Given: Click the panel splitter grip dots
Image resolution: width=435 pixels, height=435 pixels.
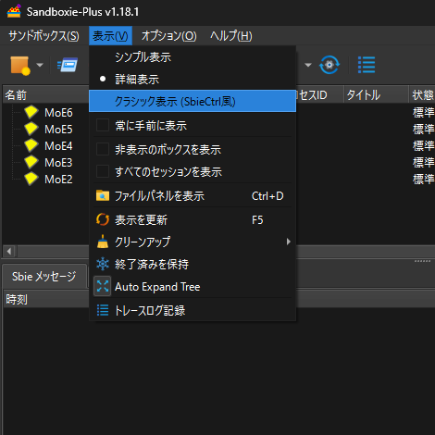Looking at the screenshot, I should coord(422,261).
